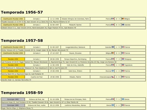
Task: Select the Temporada 1958-59 heading
Action: coord(22,93)
